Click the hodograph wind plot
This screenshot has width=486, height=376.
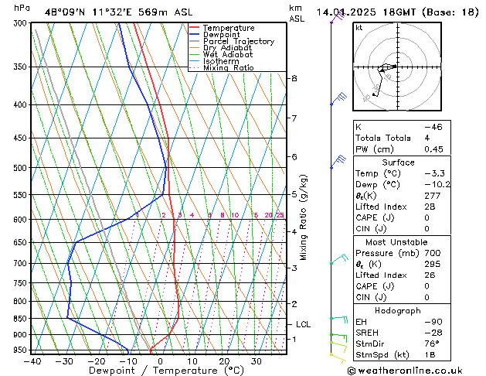(x=397, y=67)
